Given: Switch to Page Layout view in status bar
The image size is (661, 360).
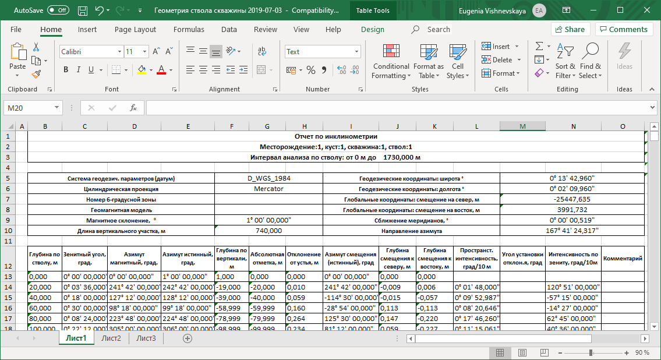Looking at the screenshot, I should click(522, 352).
